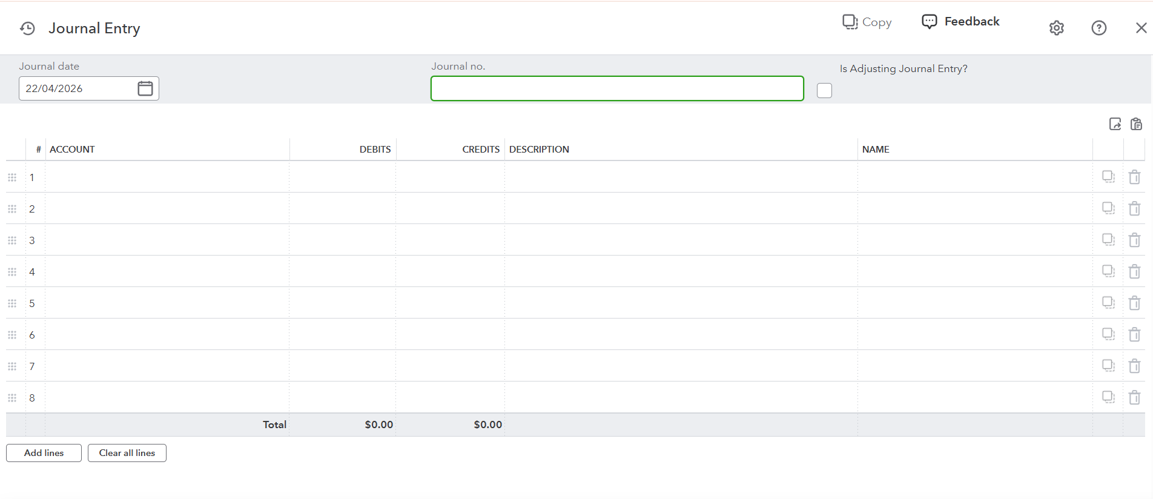The image size is (1153, 499).
Task: Tick the Is Adjusting Journal Entry checkbox
Action: point(824,90)
